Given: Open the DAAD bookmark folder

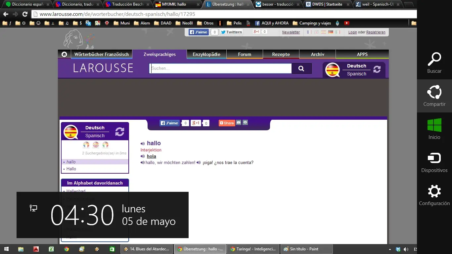Looking at the screenshot, I should click(163, 23).
